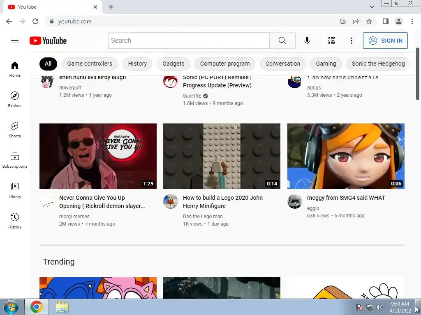
Task: Open Explore in the sidebar
Action: [15, 100]
